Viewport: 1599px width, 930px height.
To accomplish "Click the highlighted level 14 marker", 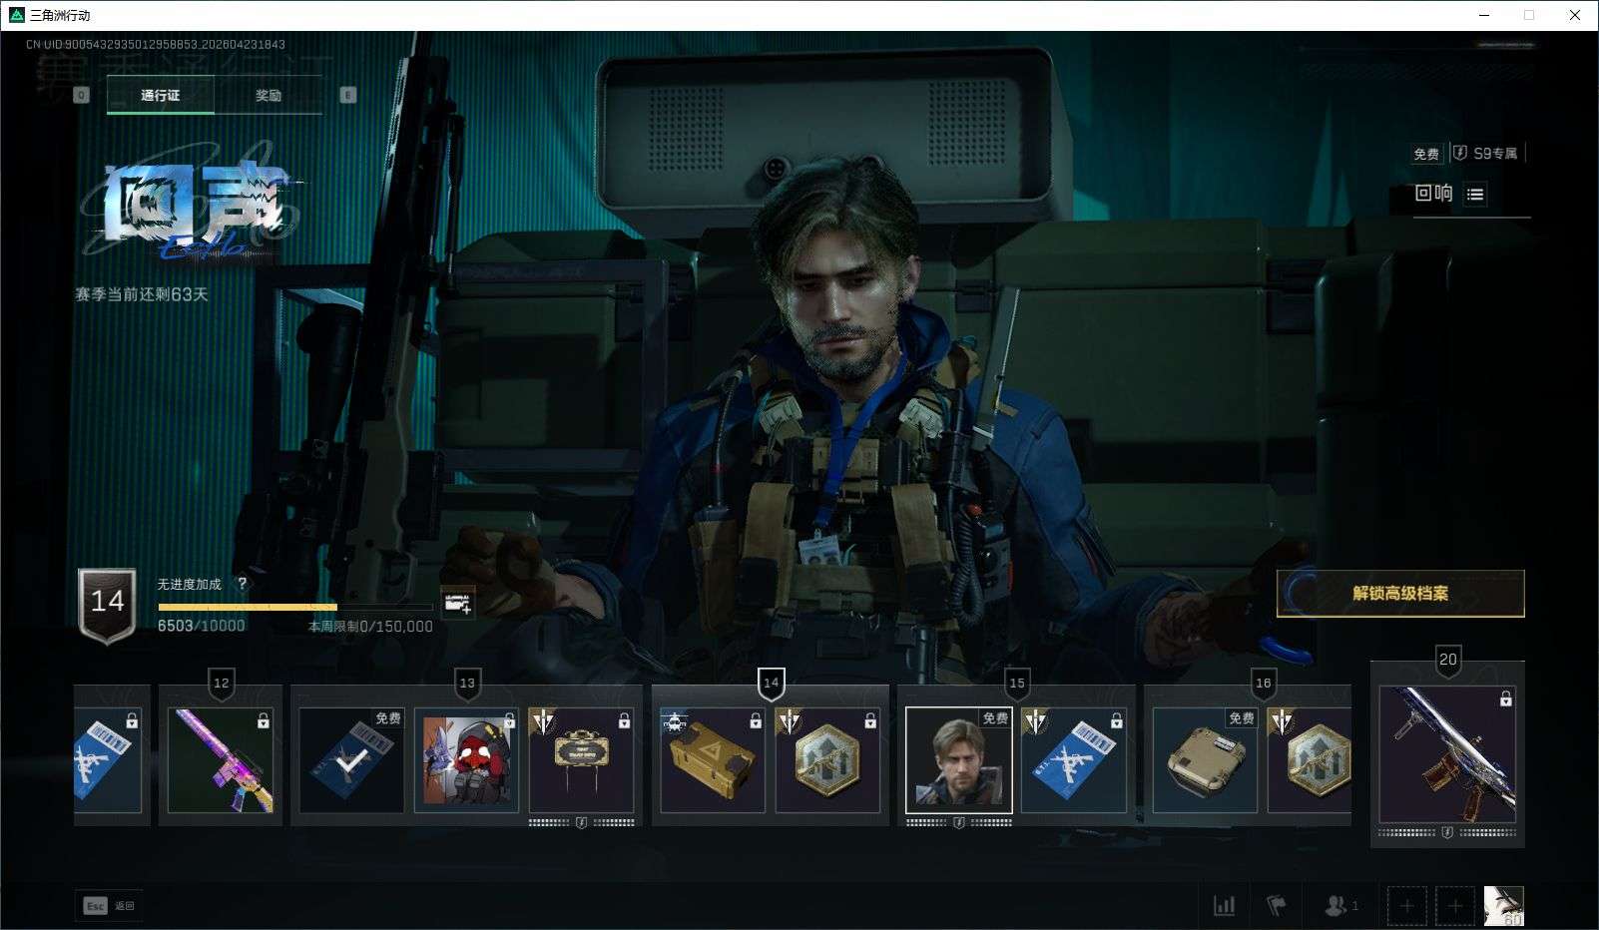I will point(772,684).
